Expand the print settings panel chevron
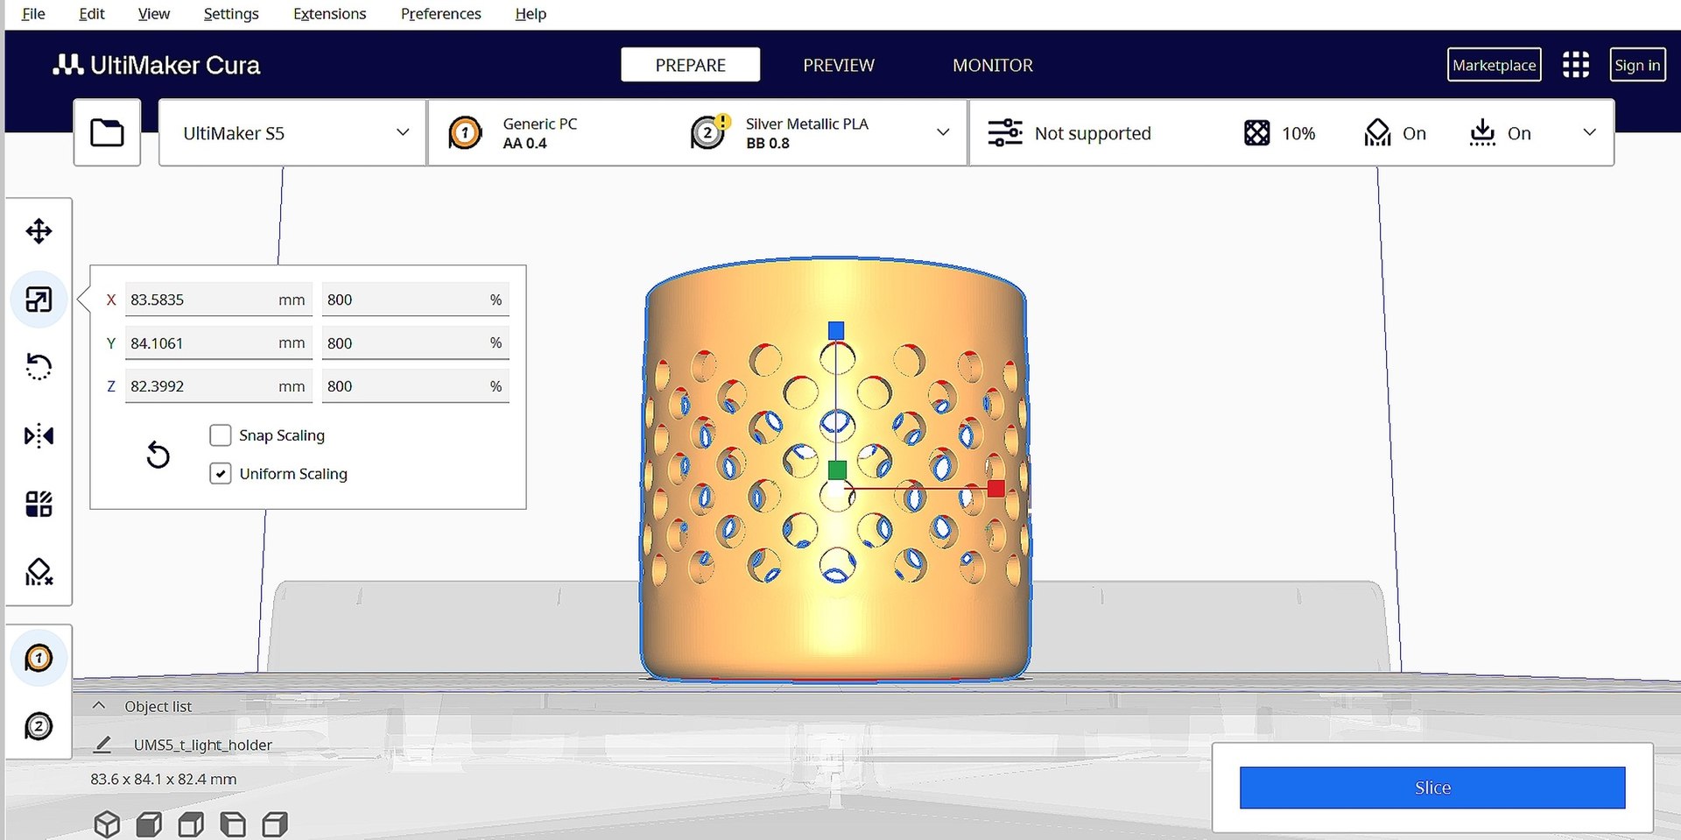Image resolution: width=1681 pixels, height=840 pixels. [1589, 132]
